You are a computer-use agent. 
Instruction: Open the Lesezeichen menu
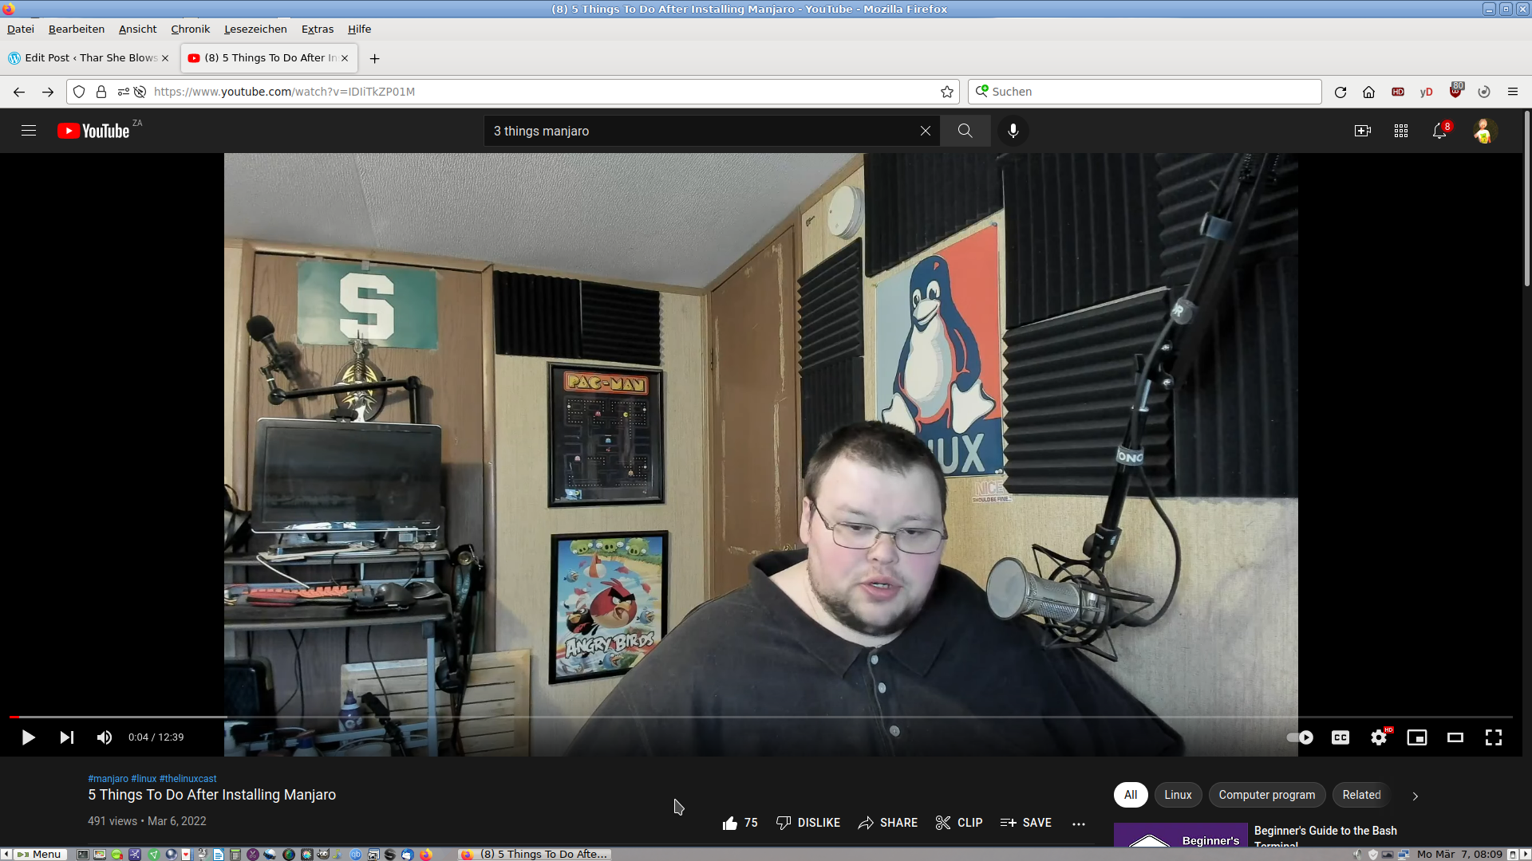tap(255, 29)
